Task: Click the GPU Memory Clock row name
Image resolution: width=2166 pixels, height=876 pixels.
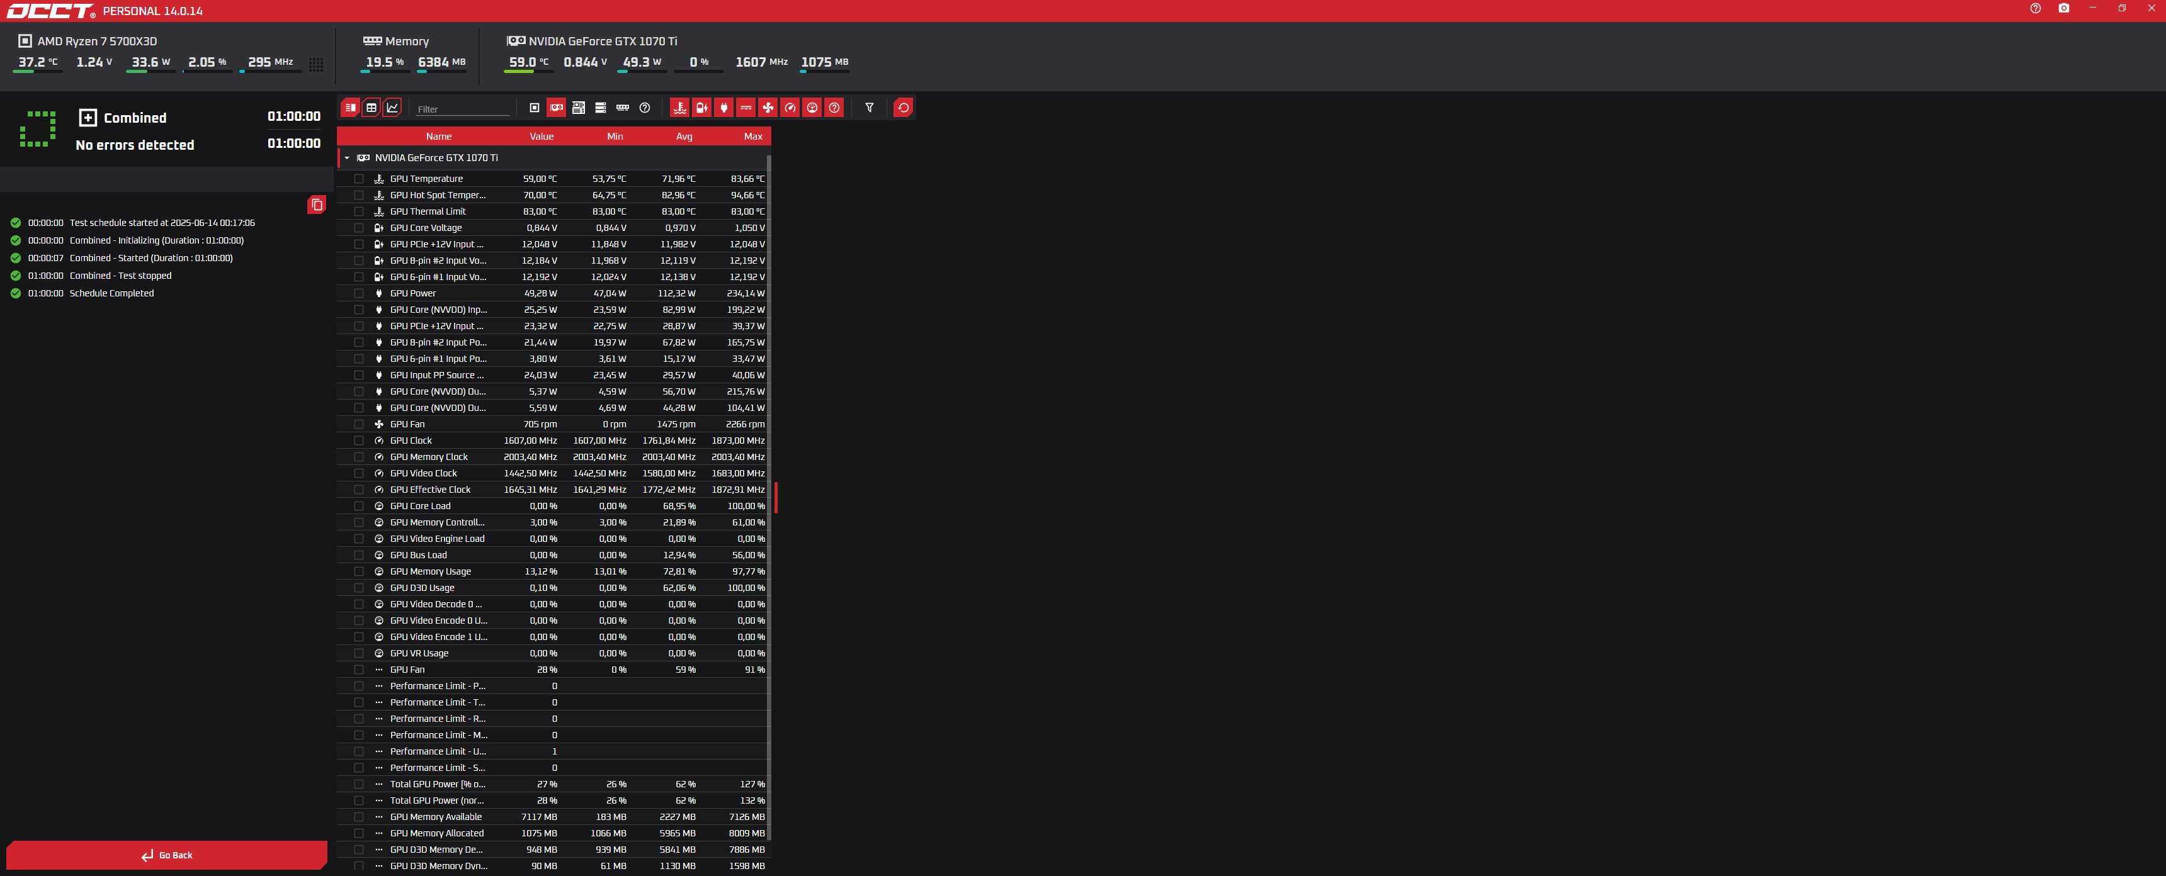Action: (x=429, y=458)
